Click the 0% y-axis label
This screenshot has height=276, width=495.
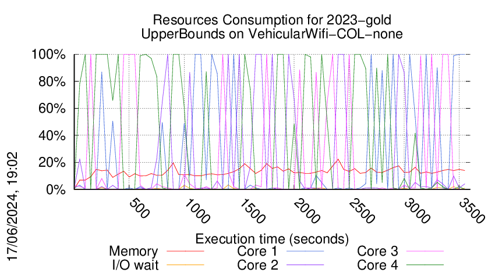tap(56, 189)
